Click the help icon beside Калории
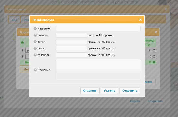This screenshot has width=178, height=117. [x=35, y=35]
